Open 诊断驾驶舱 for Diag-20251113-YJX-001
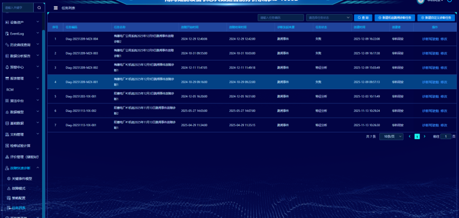The width and height of the screenshot is (459, 218). pyautogui.click(x=430, y=125)
